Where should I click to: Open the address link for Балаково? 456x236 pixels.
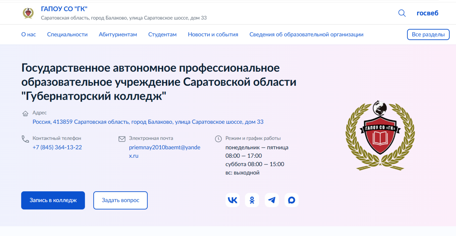pos(148,122)
